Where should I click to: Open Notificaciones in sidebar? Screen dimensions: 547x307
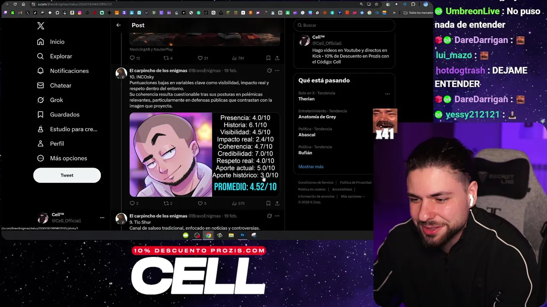point(63,71)
